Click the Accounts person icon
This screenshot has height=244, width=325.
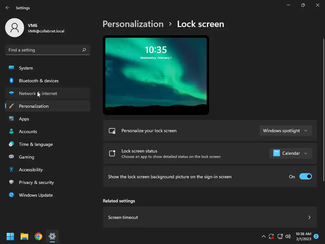click(x=11, y=131)
